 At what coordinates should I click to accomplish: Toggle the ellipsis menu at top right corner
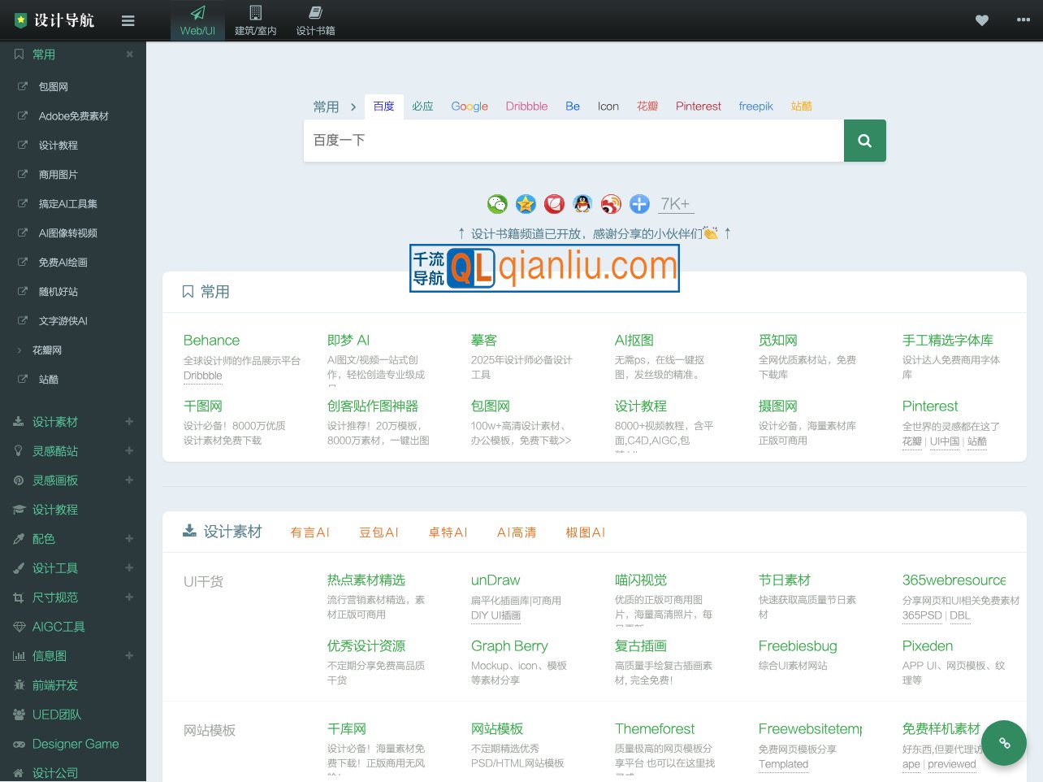pos(1023,20)
